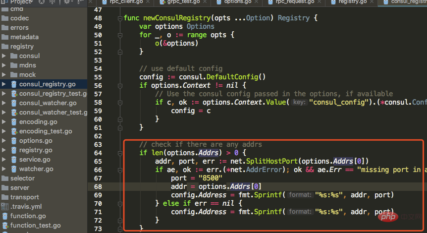This screenshot has width=427, height=233.
Task: Select service.go in the project tree
Action: [35, 160]
